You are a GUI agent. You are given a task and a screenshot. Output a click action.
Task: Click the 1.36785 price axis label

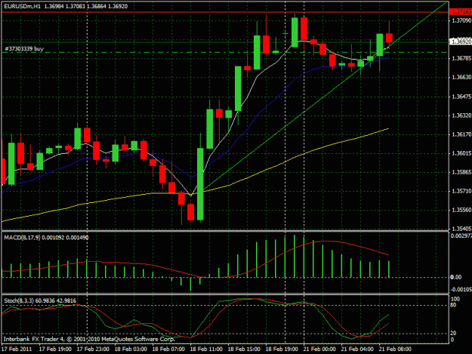tap(461, 58)
